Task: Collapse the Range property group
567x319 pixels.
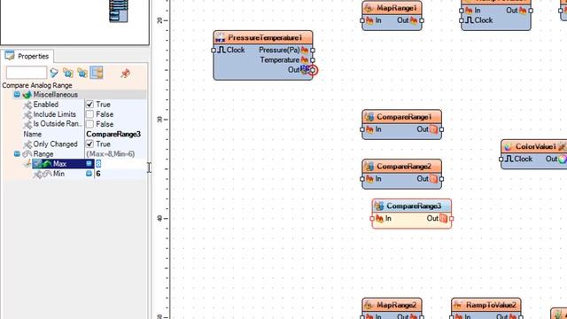Action: click(x=17, y=153)
